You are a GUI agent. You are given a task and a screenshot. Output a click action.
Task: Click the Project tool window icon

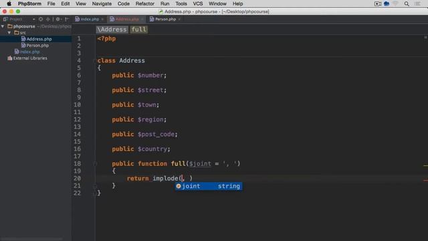tap(5, 19)
